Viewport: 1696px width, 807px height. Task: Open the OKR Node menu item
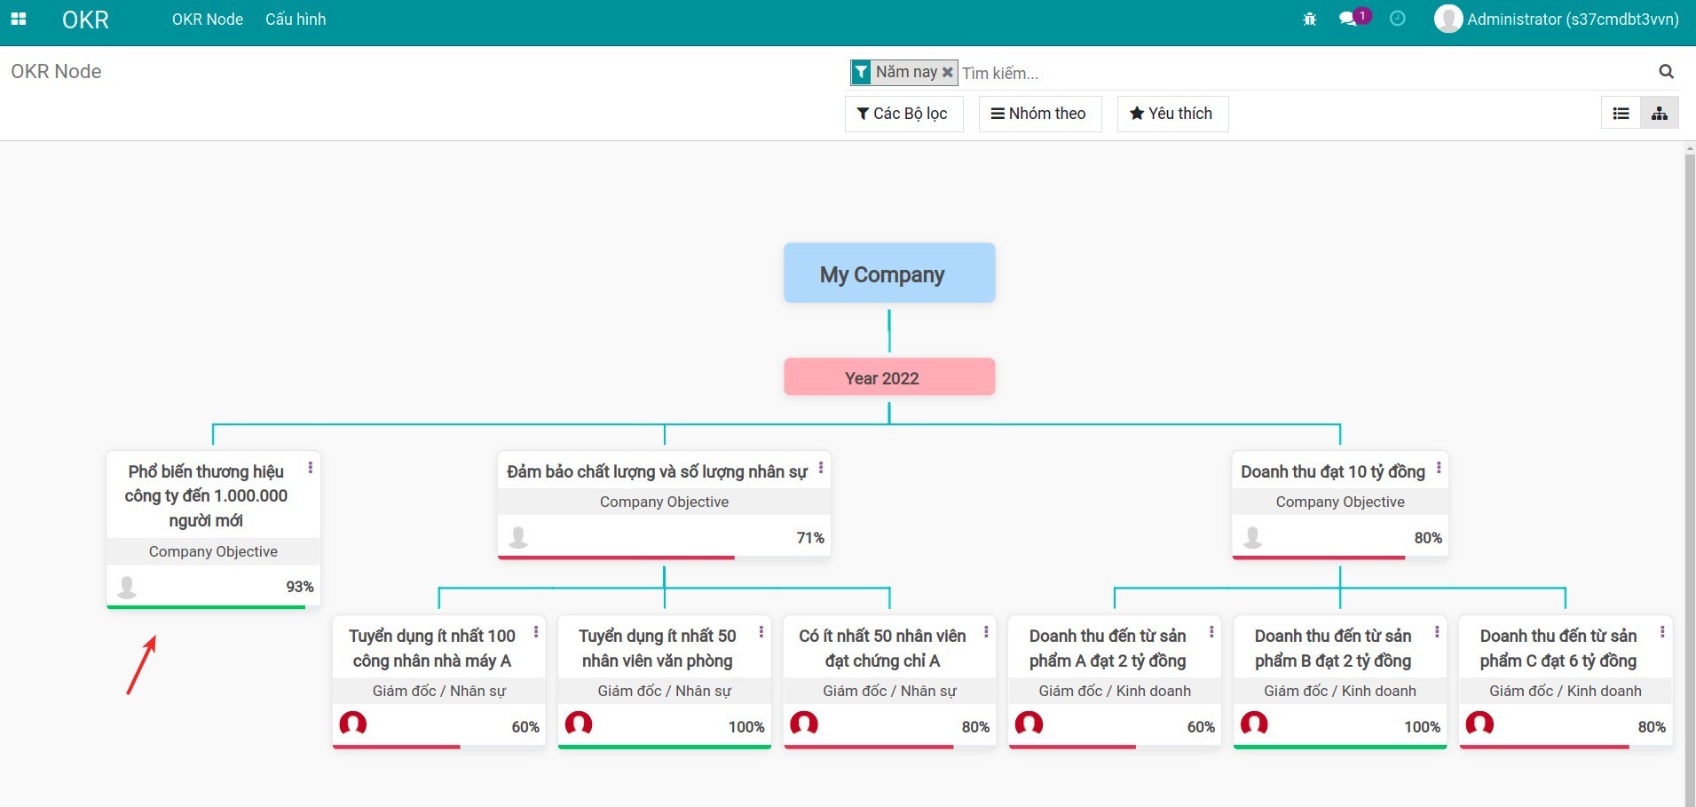pos(207,19)
